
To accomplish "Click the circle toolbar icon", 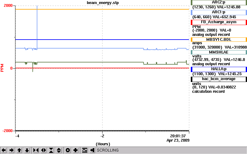I will [x=68, y=150].
